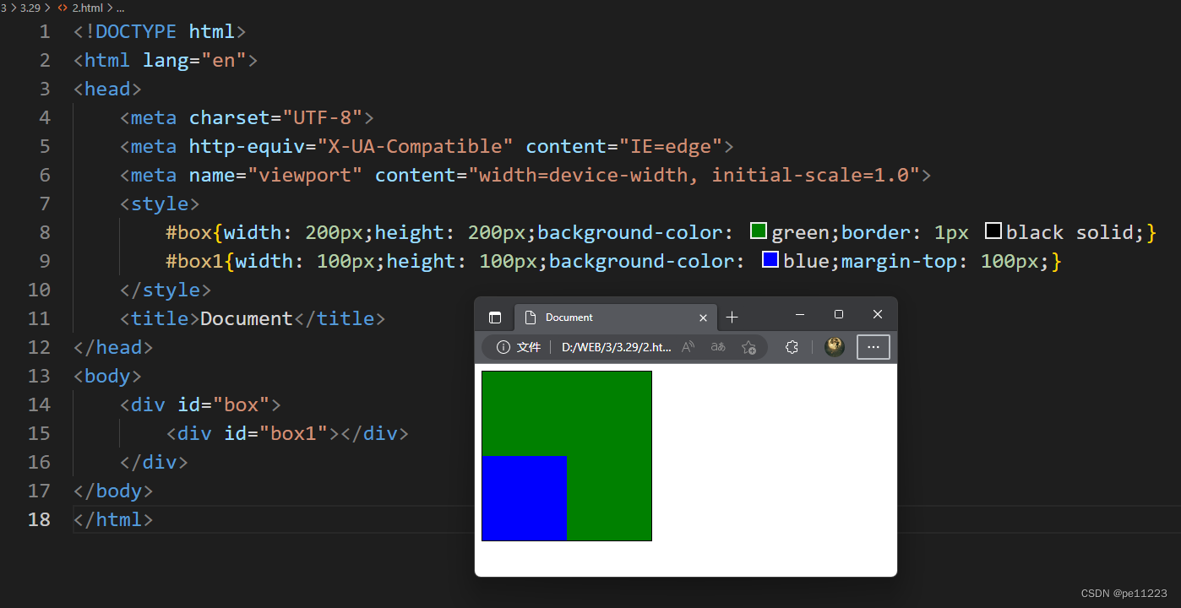
Task: Open the green color swatch picker
Action: (x=759, y=231)
